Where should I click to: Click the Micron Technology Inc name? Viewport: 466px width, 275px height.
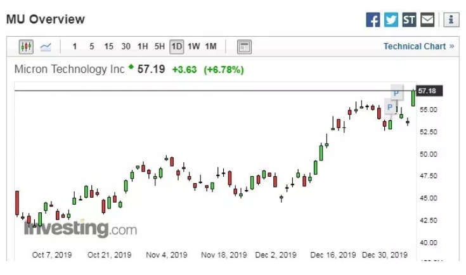click(69, 69)
